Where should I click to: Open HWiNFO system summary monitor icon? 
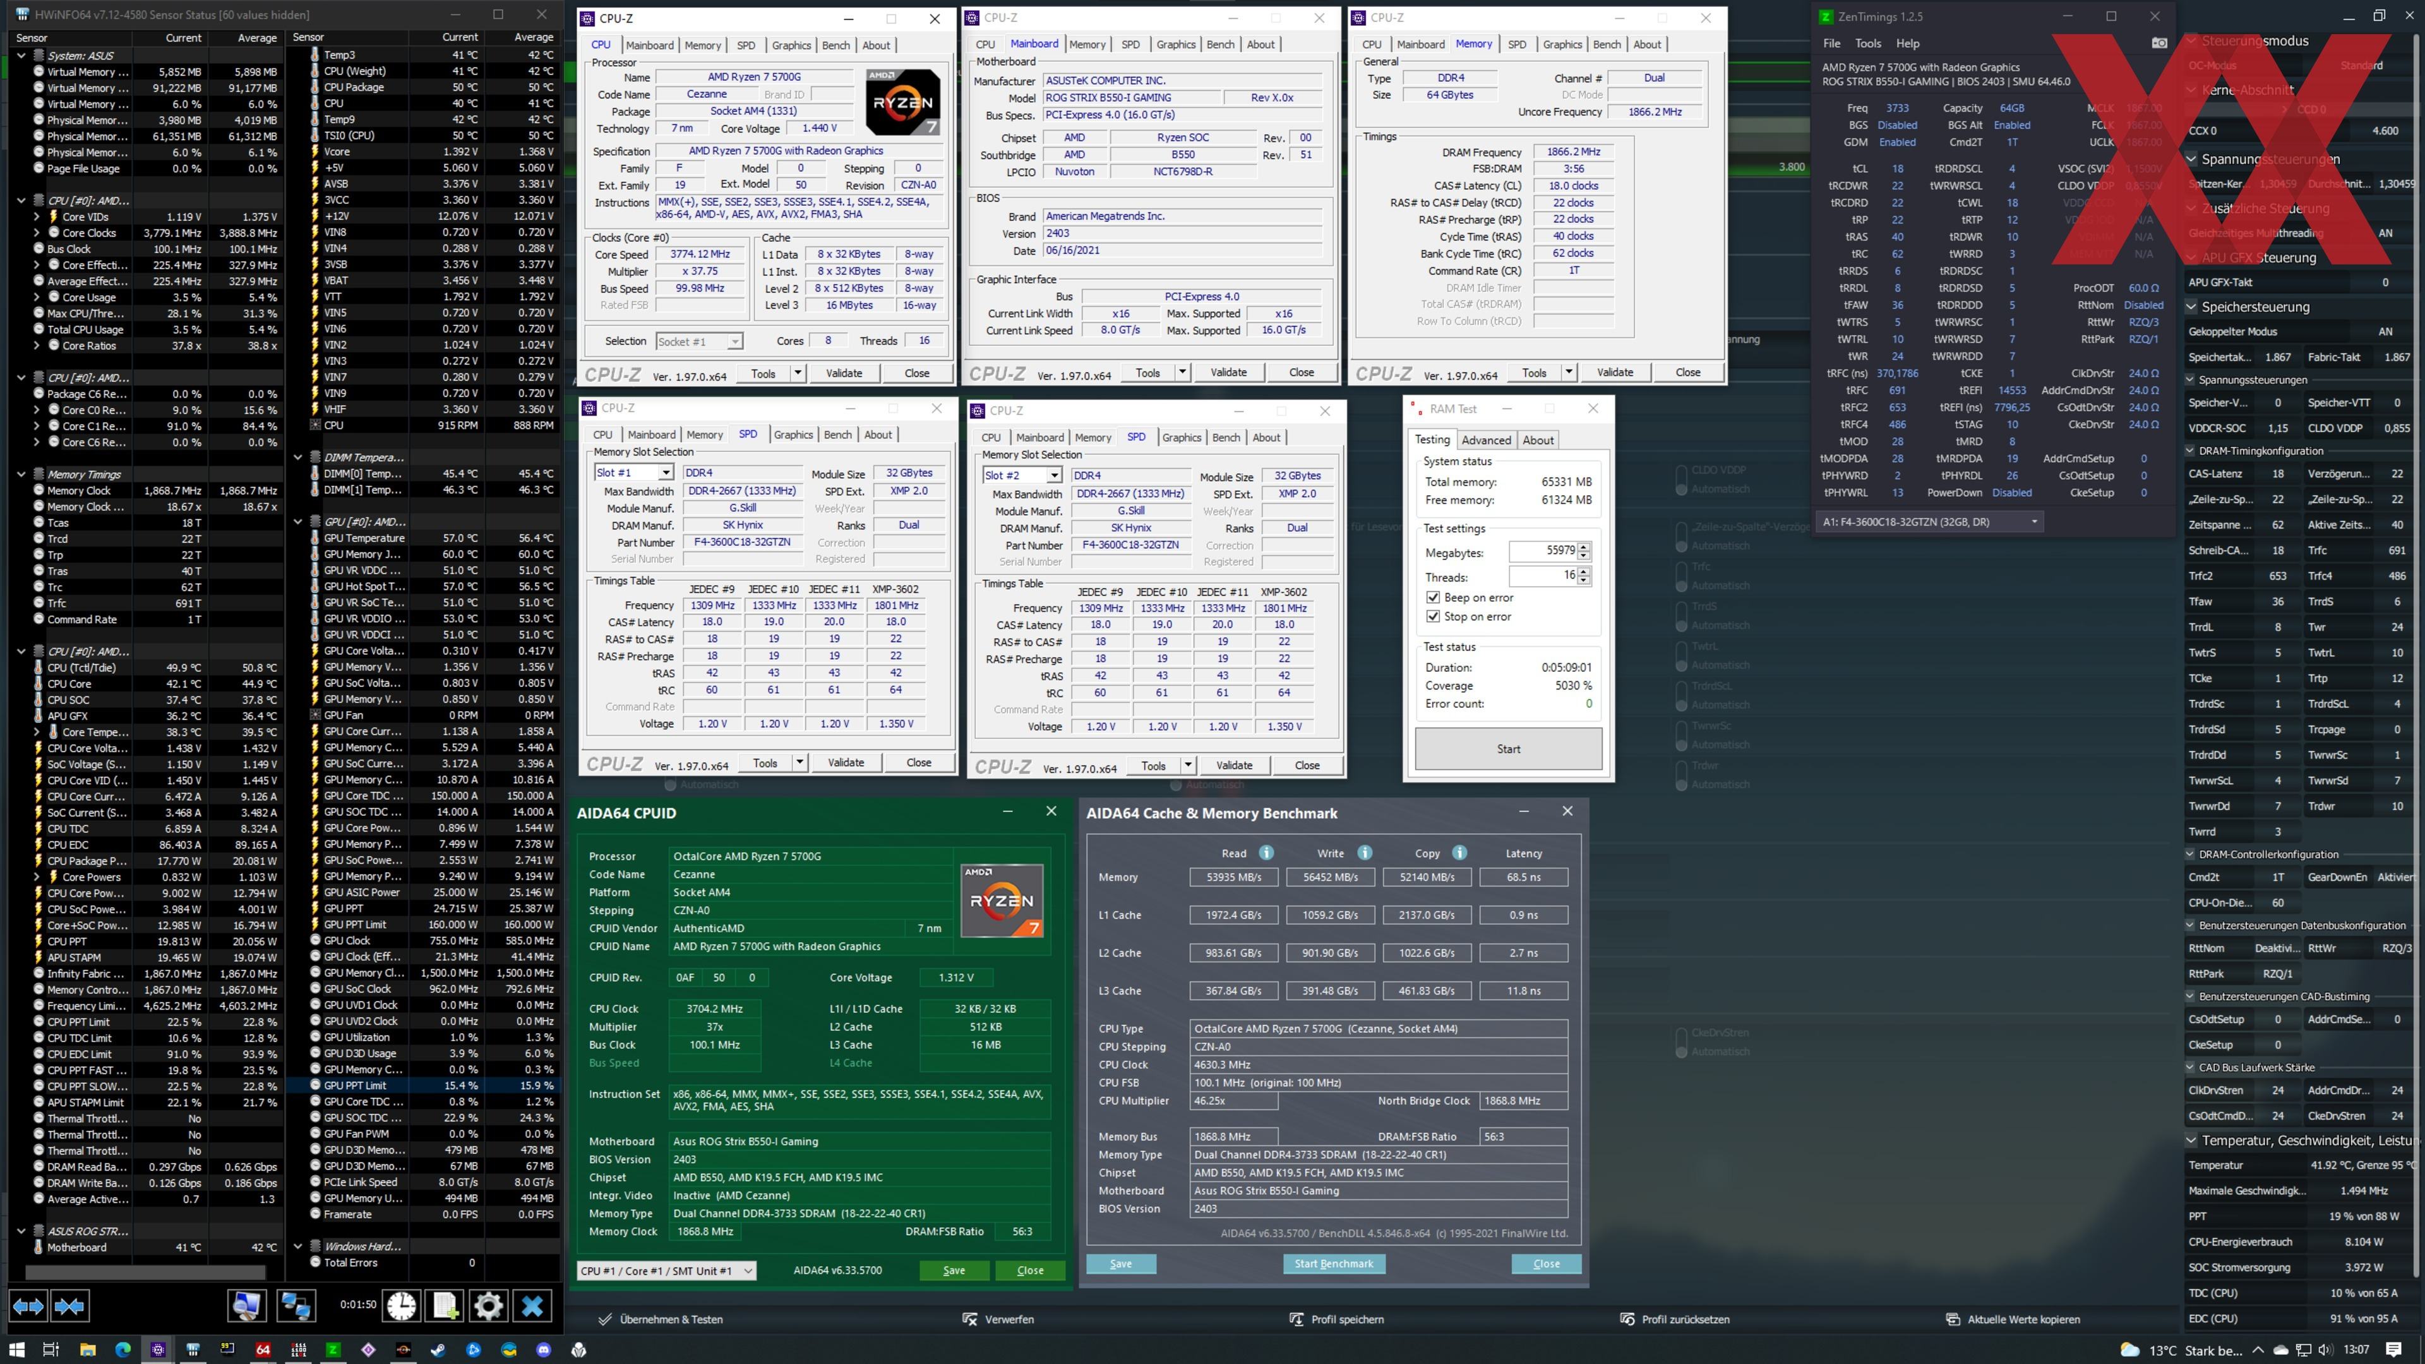click(x=247, y=1306)
